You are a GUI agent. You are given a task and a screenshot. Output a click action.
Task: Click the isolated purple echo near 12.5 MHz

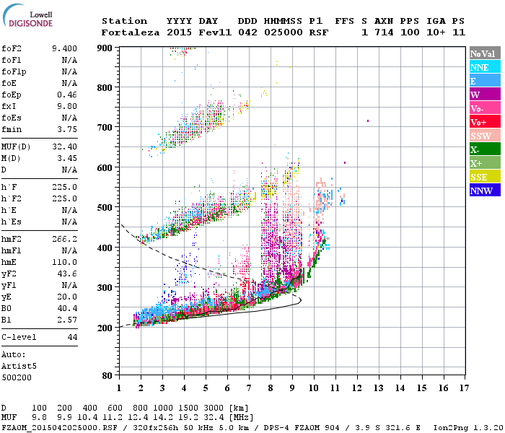point(368,121)
